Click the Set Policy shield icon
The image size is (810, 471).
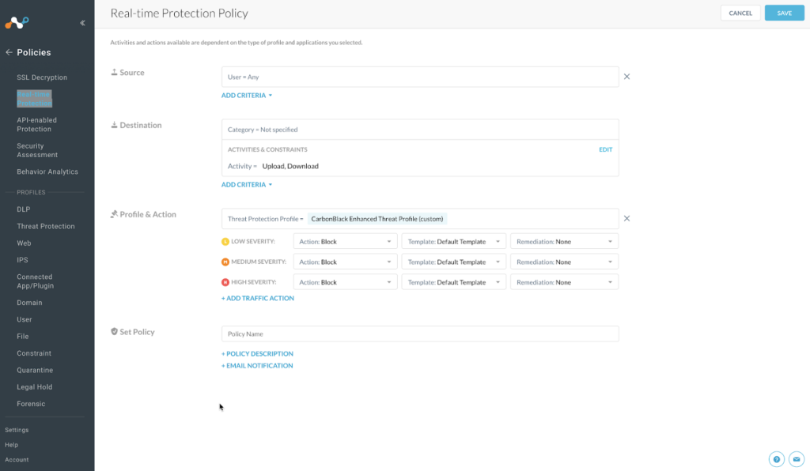pos(114,331)
